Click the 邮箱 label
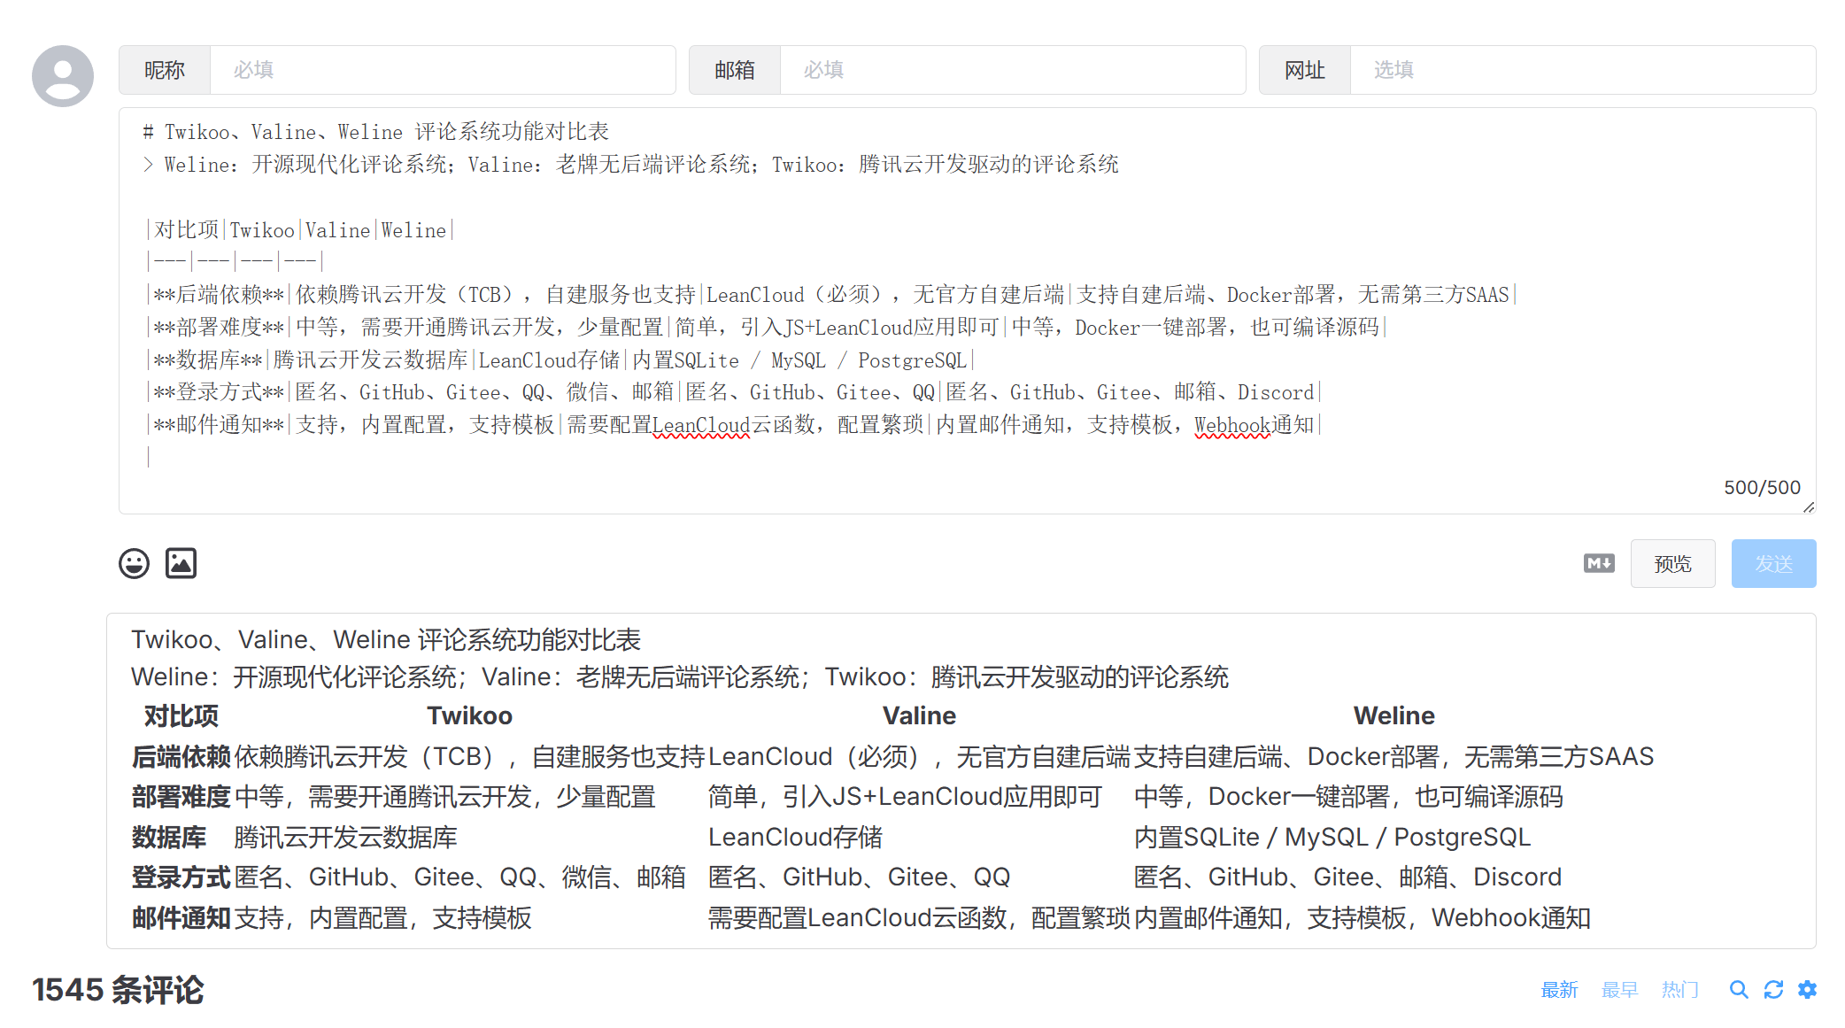1845x1028 pixels. pos(735,70)
